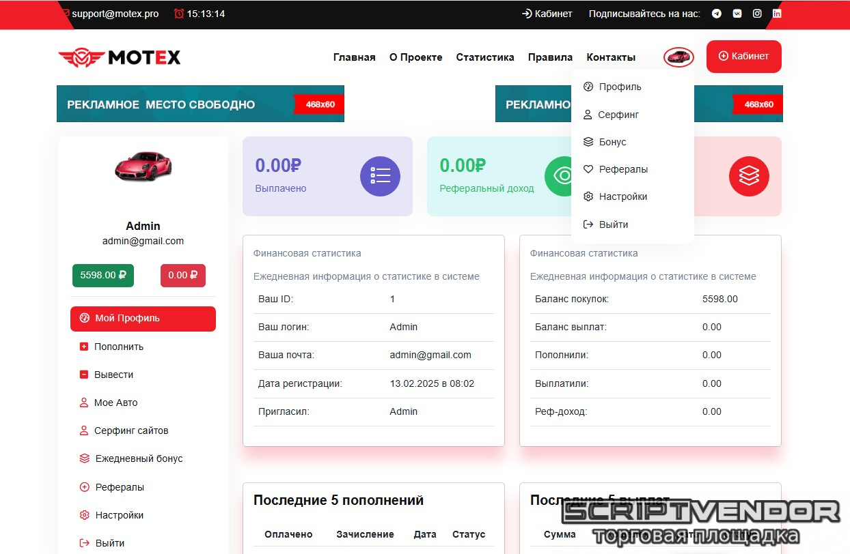Image resolution: width=850 pixels, height=554 pixels.
Task: Click the green 5598.00 ₽ balance badge
Action: point(103,276)
